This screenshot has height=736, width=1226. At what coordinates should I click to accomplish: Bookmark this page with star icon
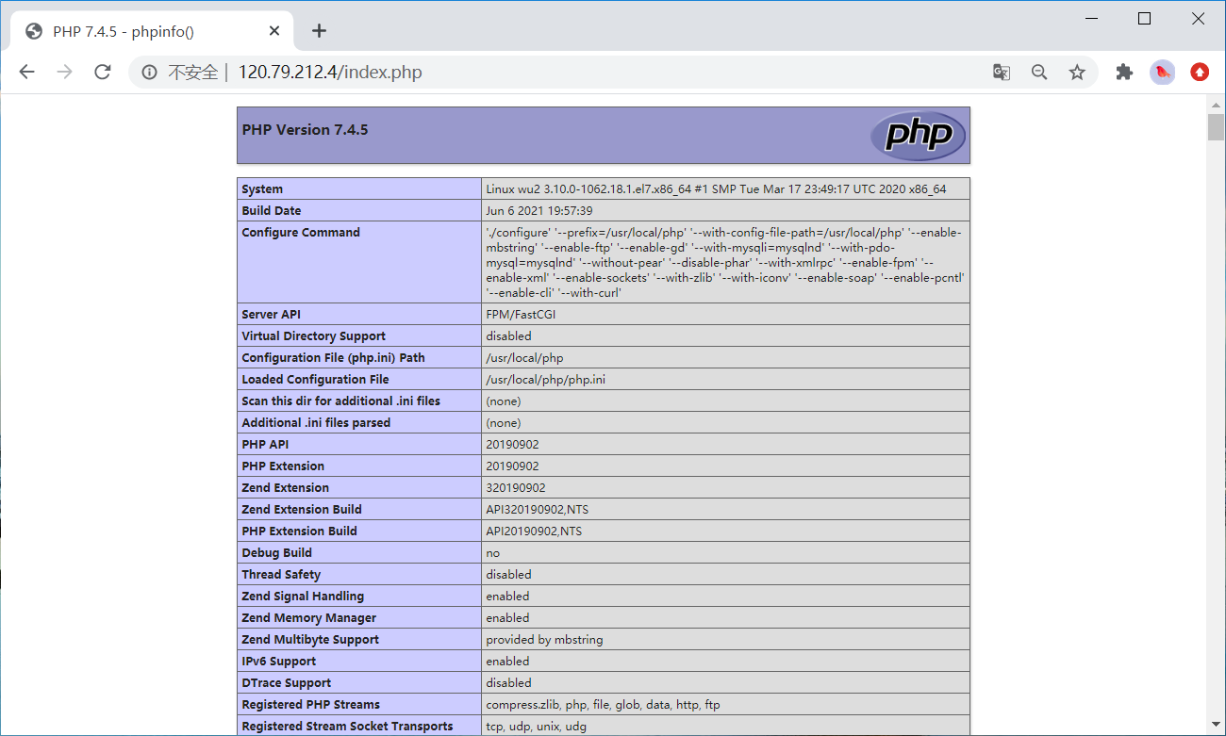point(1077,72)
